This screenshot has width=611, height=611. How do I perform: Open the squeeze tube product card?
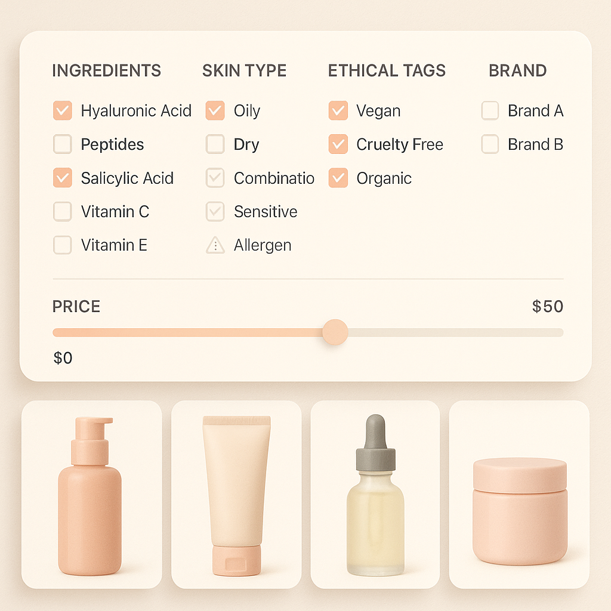[x=236, y=495]
